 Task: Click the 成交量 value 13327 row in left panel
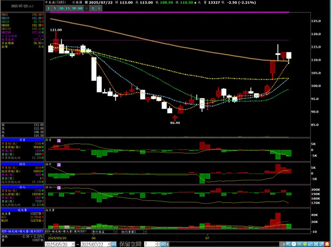click(22, 213)
